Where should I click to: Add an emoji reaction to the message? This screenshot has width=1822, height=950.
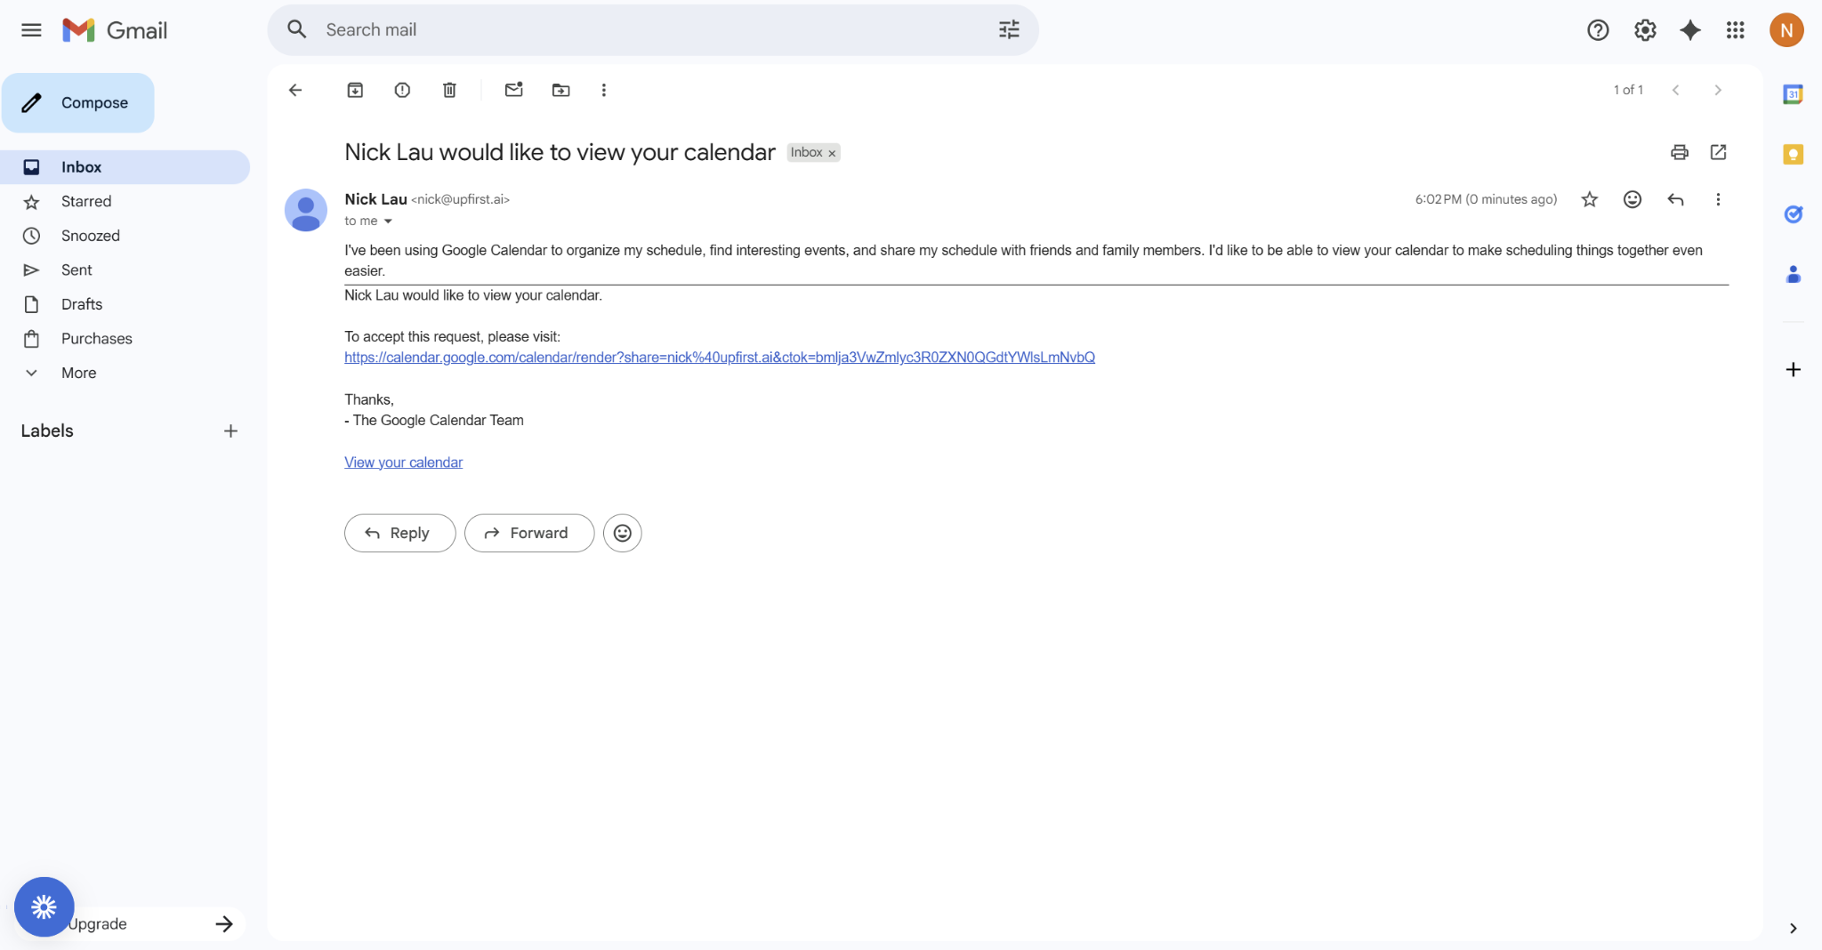click(x=1633, y=199)
